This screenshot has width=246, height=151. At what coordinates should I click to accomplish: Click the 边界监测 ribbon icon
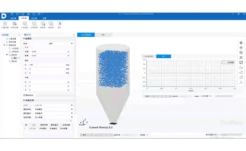[34, 25]
